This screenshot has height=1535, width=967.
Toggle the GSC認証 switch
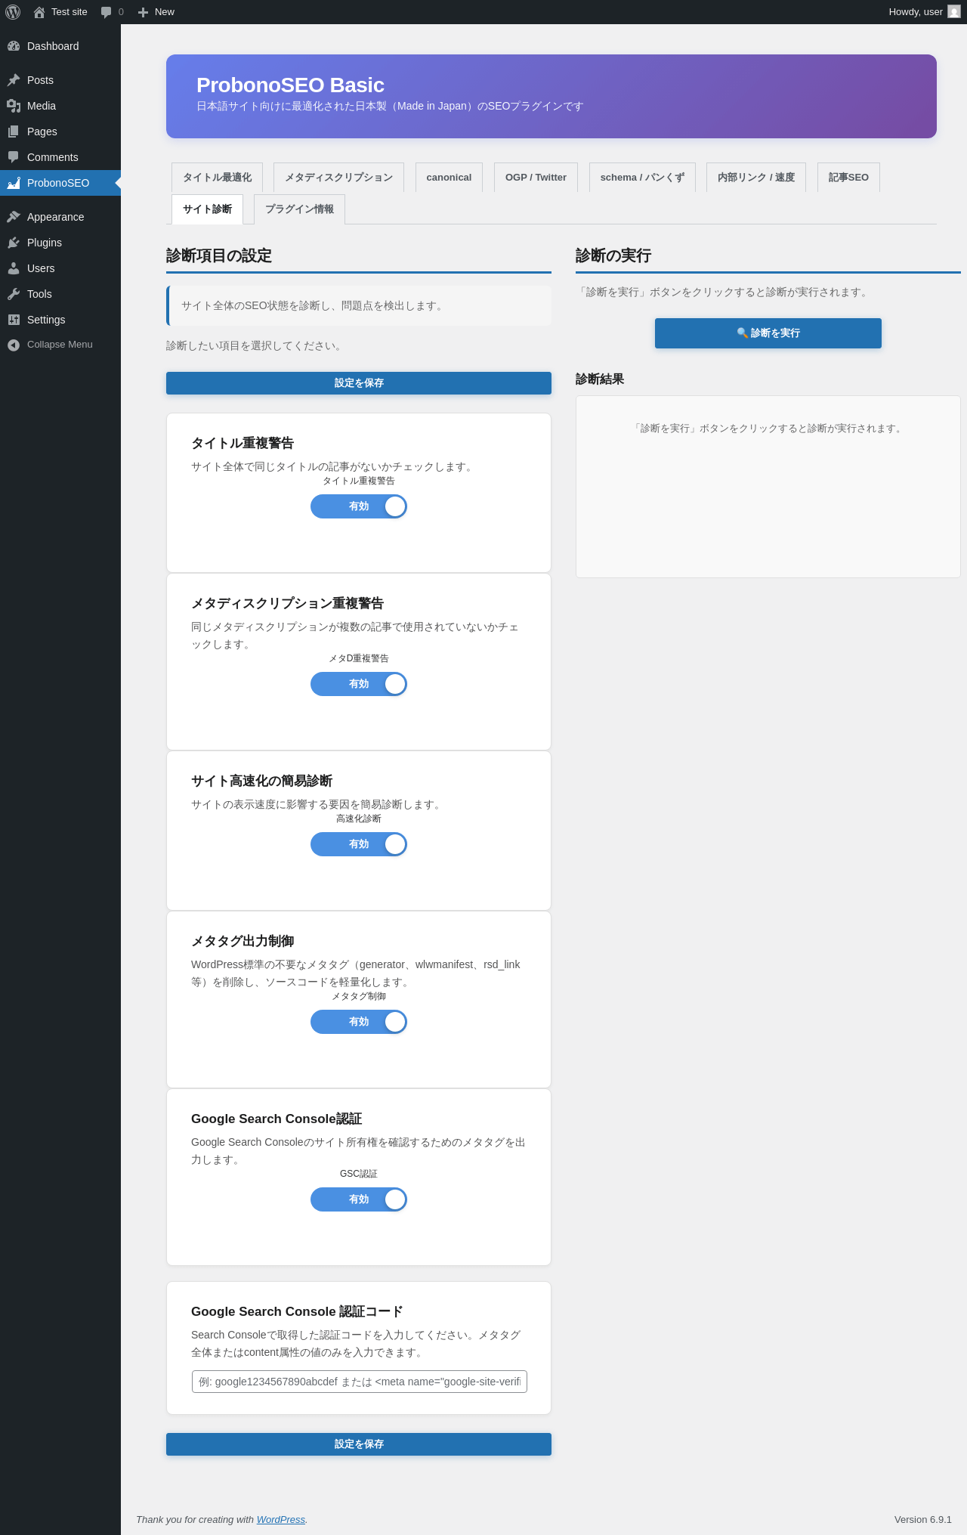359,1199
